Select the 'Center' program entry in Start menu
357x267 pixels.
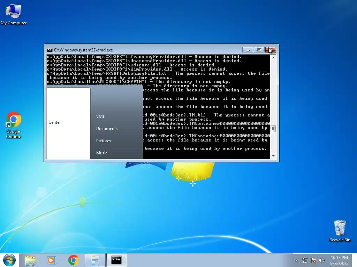(55, 122)
